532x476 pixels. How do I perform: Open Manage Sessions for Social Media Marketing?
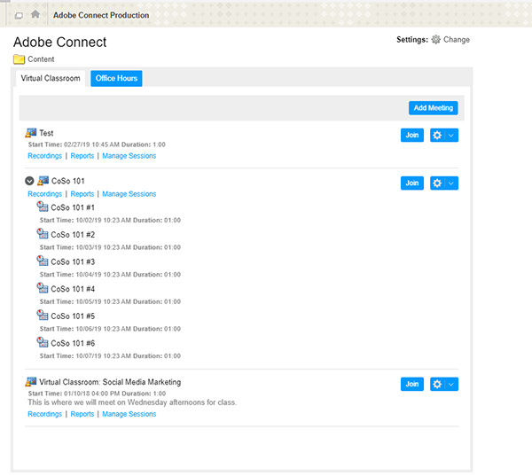(x=129, y=414)
